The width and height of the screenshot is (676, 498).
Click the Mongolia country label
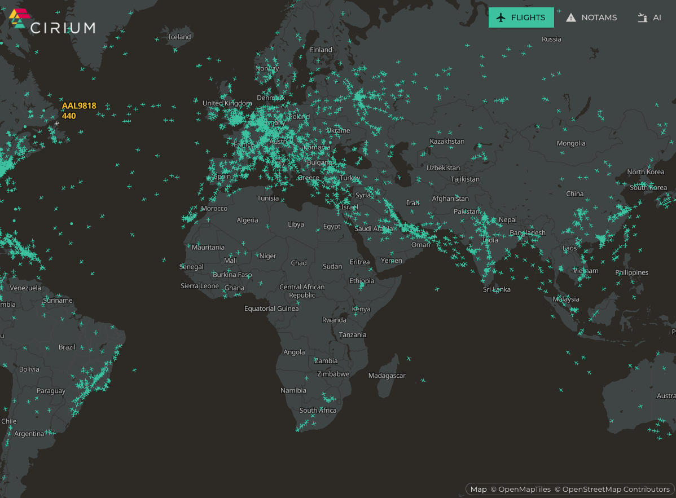(571, 143)
